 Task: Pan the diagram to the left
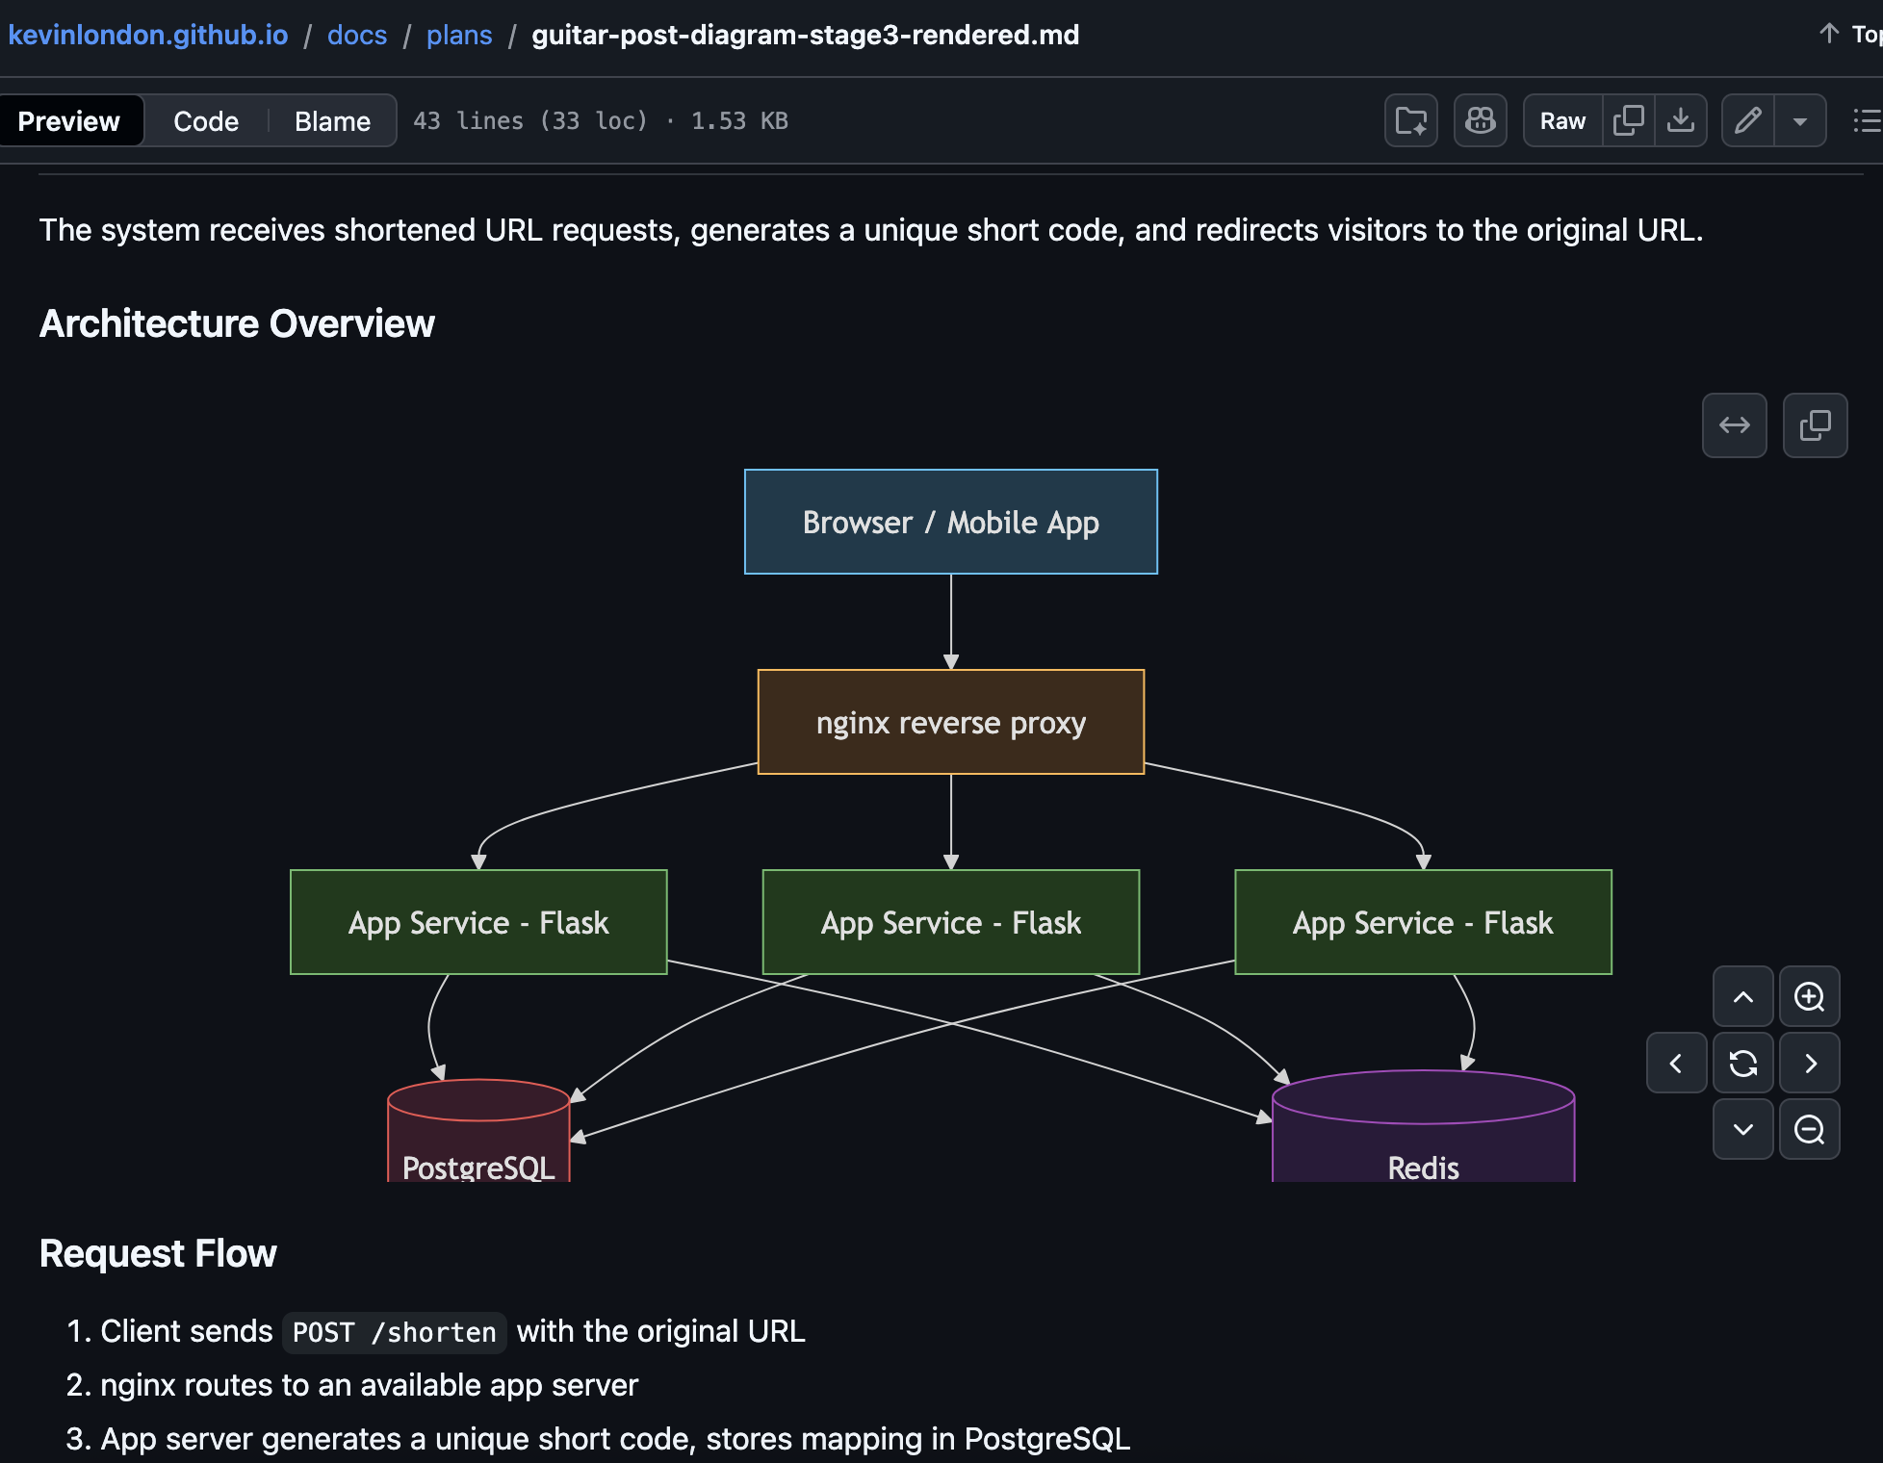tap(1676, 1063)
